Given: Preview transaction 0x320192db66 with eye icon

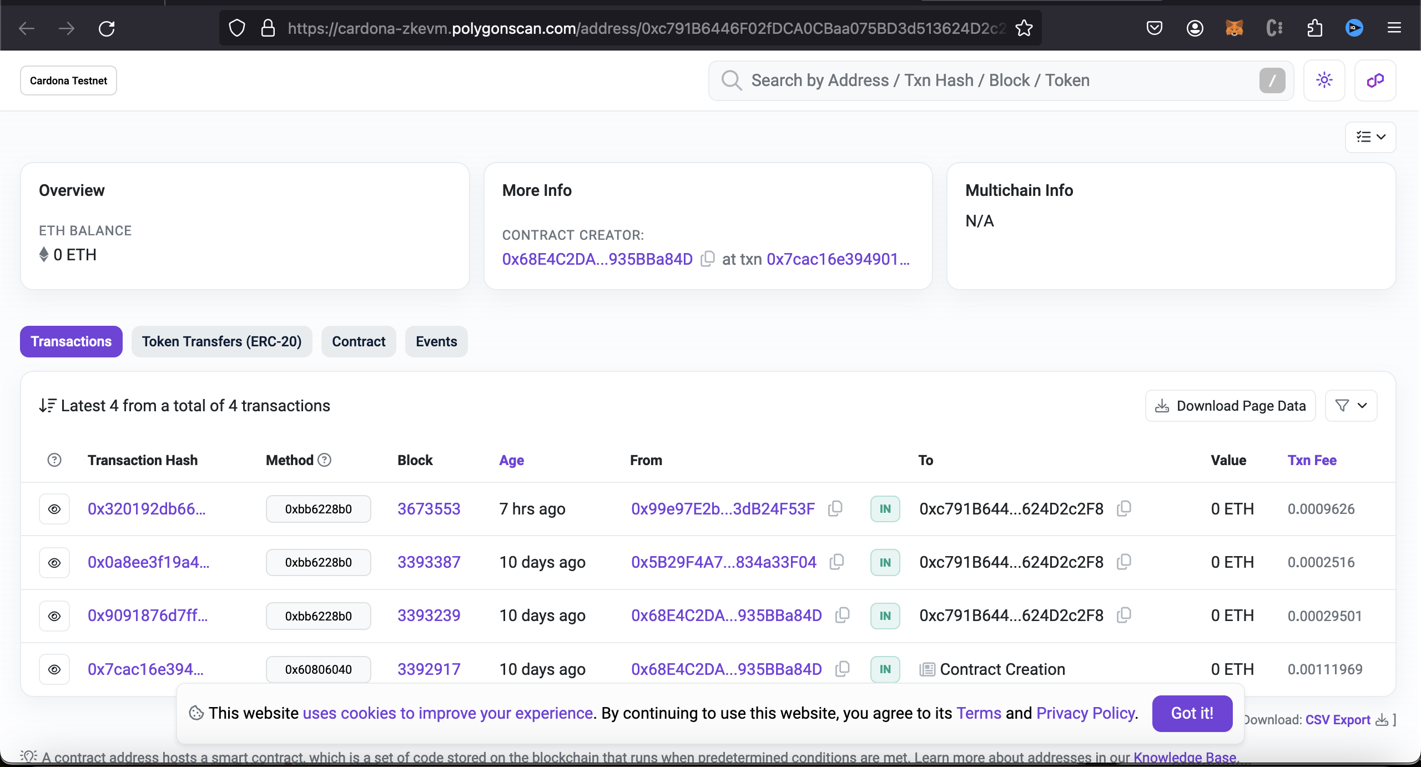Looking at the screenshot, I should point(54,509).
